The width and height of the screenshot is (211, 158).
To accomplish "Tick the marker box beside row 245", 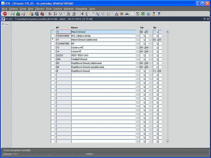I will (x=52, y=59).
